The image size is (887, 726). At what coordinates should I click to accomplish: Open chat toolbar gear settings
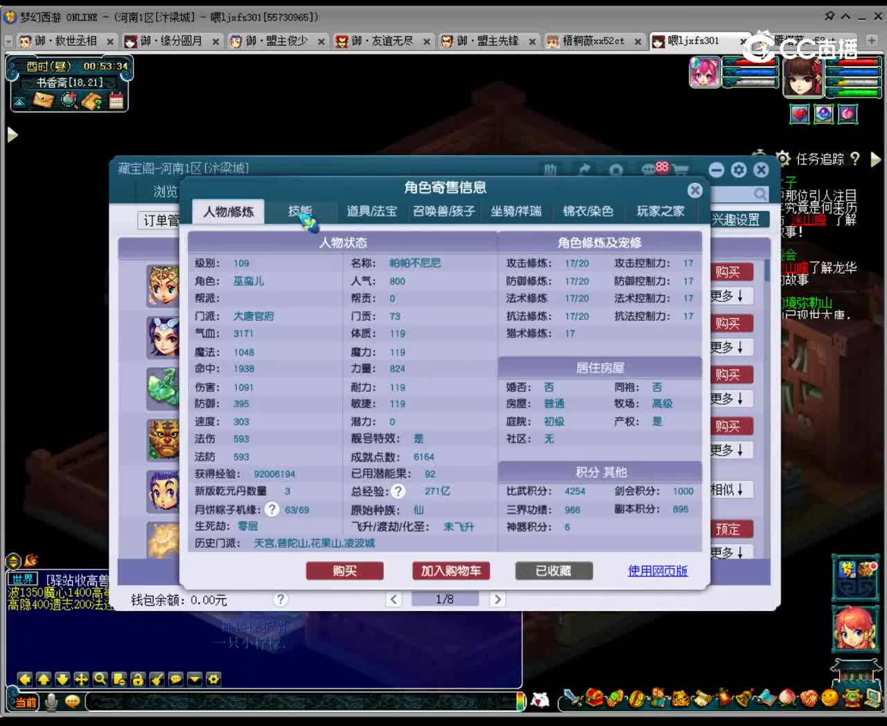click(213, 679)
